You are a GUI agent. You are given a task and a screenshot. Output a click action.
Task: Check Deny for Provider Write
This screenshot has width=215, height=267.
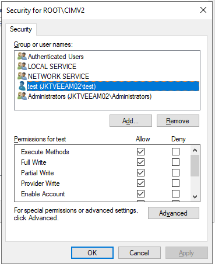175,183
